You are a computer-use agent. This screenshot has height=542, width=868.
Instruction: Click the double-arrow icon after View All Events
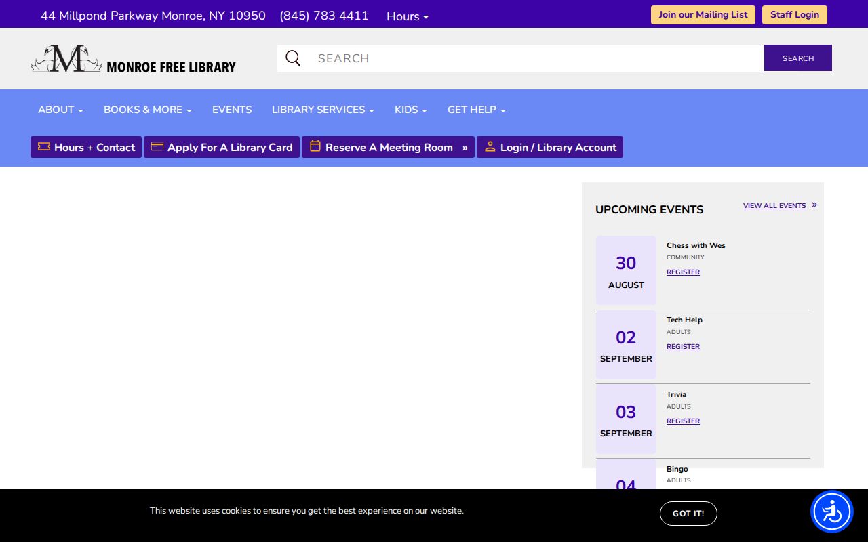[x=814, y=205]
